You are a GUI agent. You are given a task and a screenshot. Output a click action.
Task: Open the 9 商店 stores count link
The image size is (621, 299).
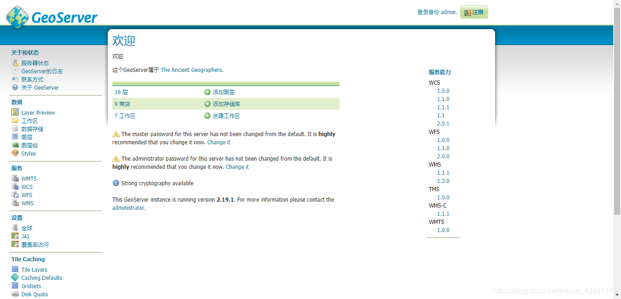click(x=122, y=104)
